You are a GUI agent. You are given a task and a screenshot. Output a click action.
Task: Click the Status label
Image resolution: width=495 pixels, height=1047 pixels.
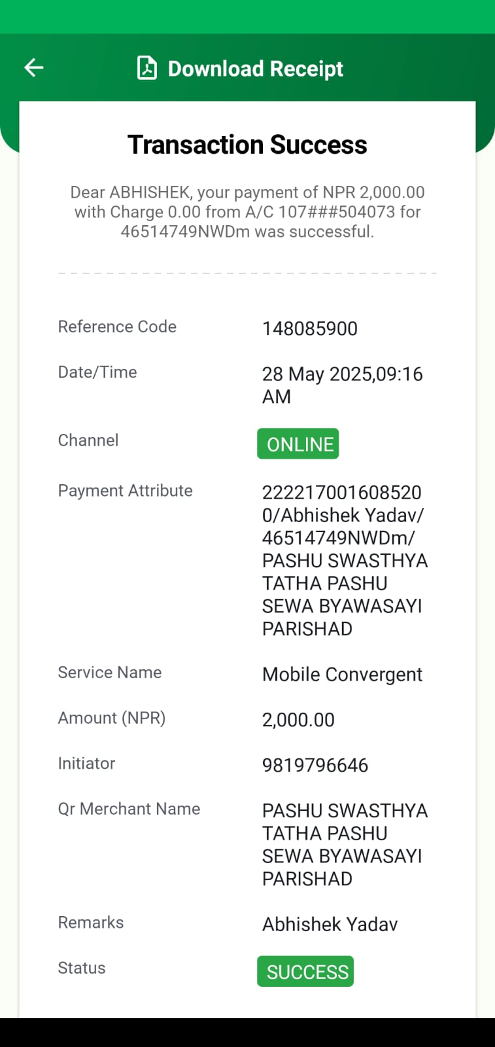[82, 968]
